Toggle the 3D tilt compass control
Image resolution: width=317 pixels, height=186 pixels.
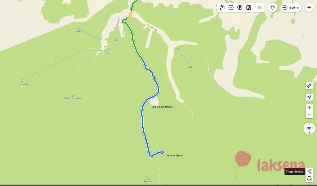coord(309,128)
